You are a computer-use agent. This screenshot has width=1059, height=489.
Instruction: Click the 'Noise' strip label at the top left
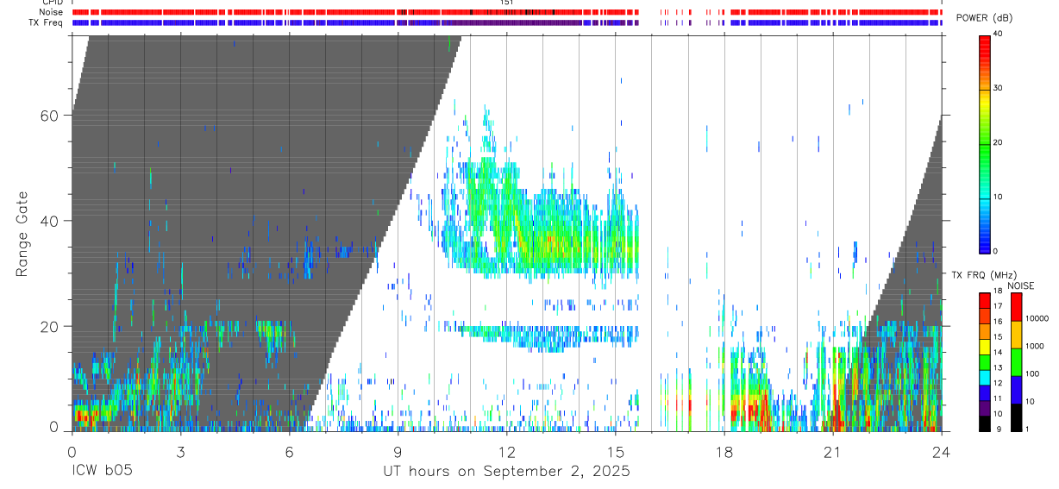point(51,12)
